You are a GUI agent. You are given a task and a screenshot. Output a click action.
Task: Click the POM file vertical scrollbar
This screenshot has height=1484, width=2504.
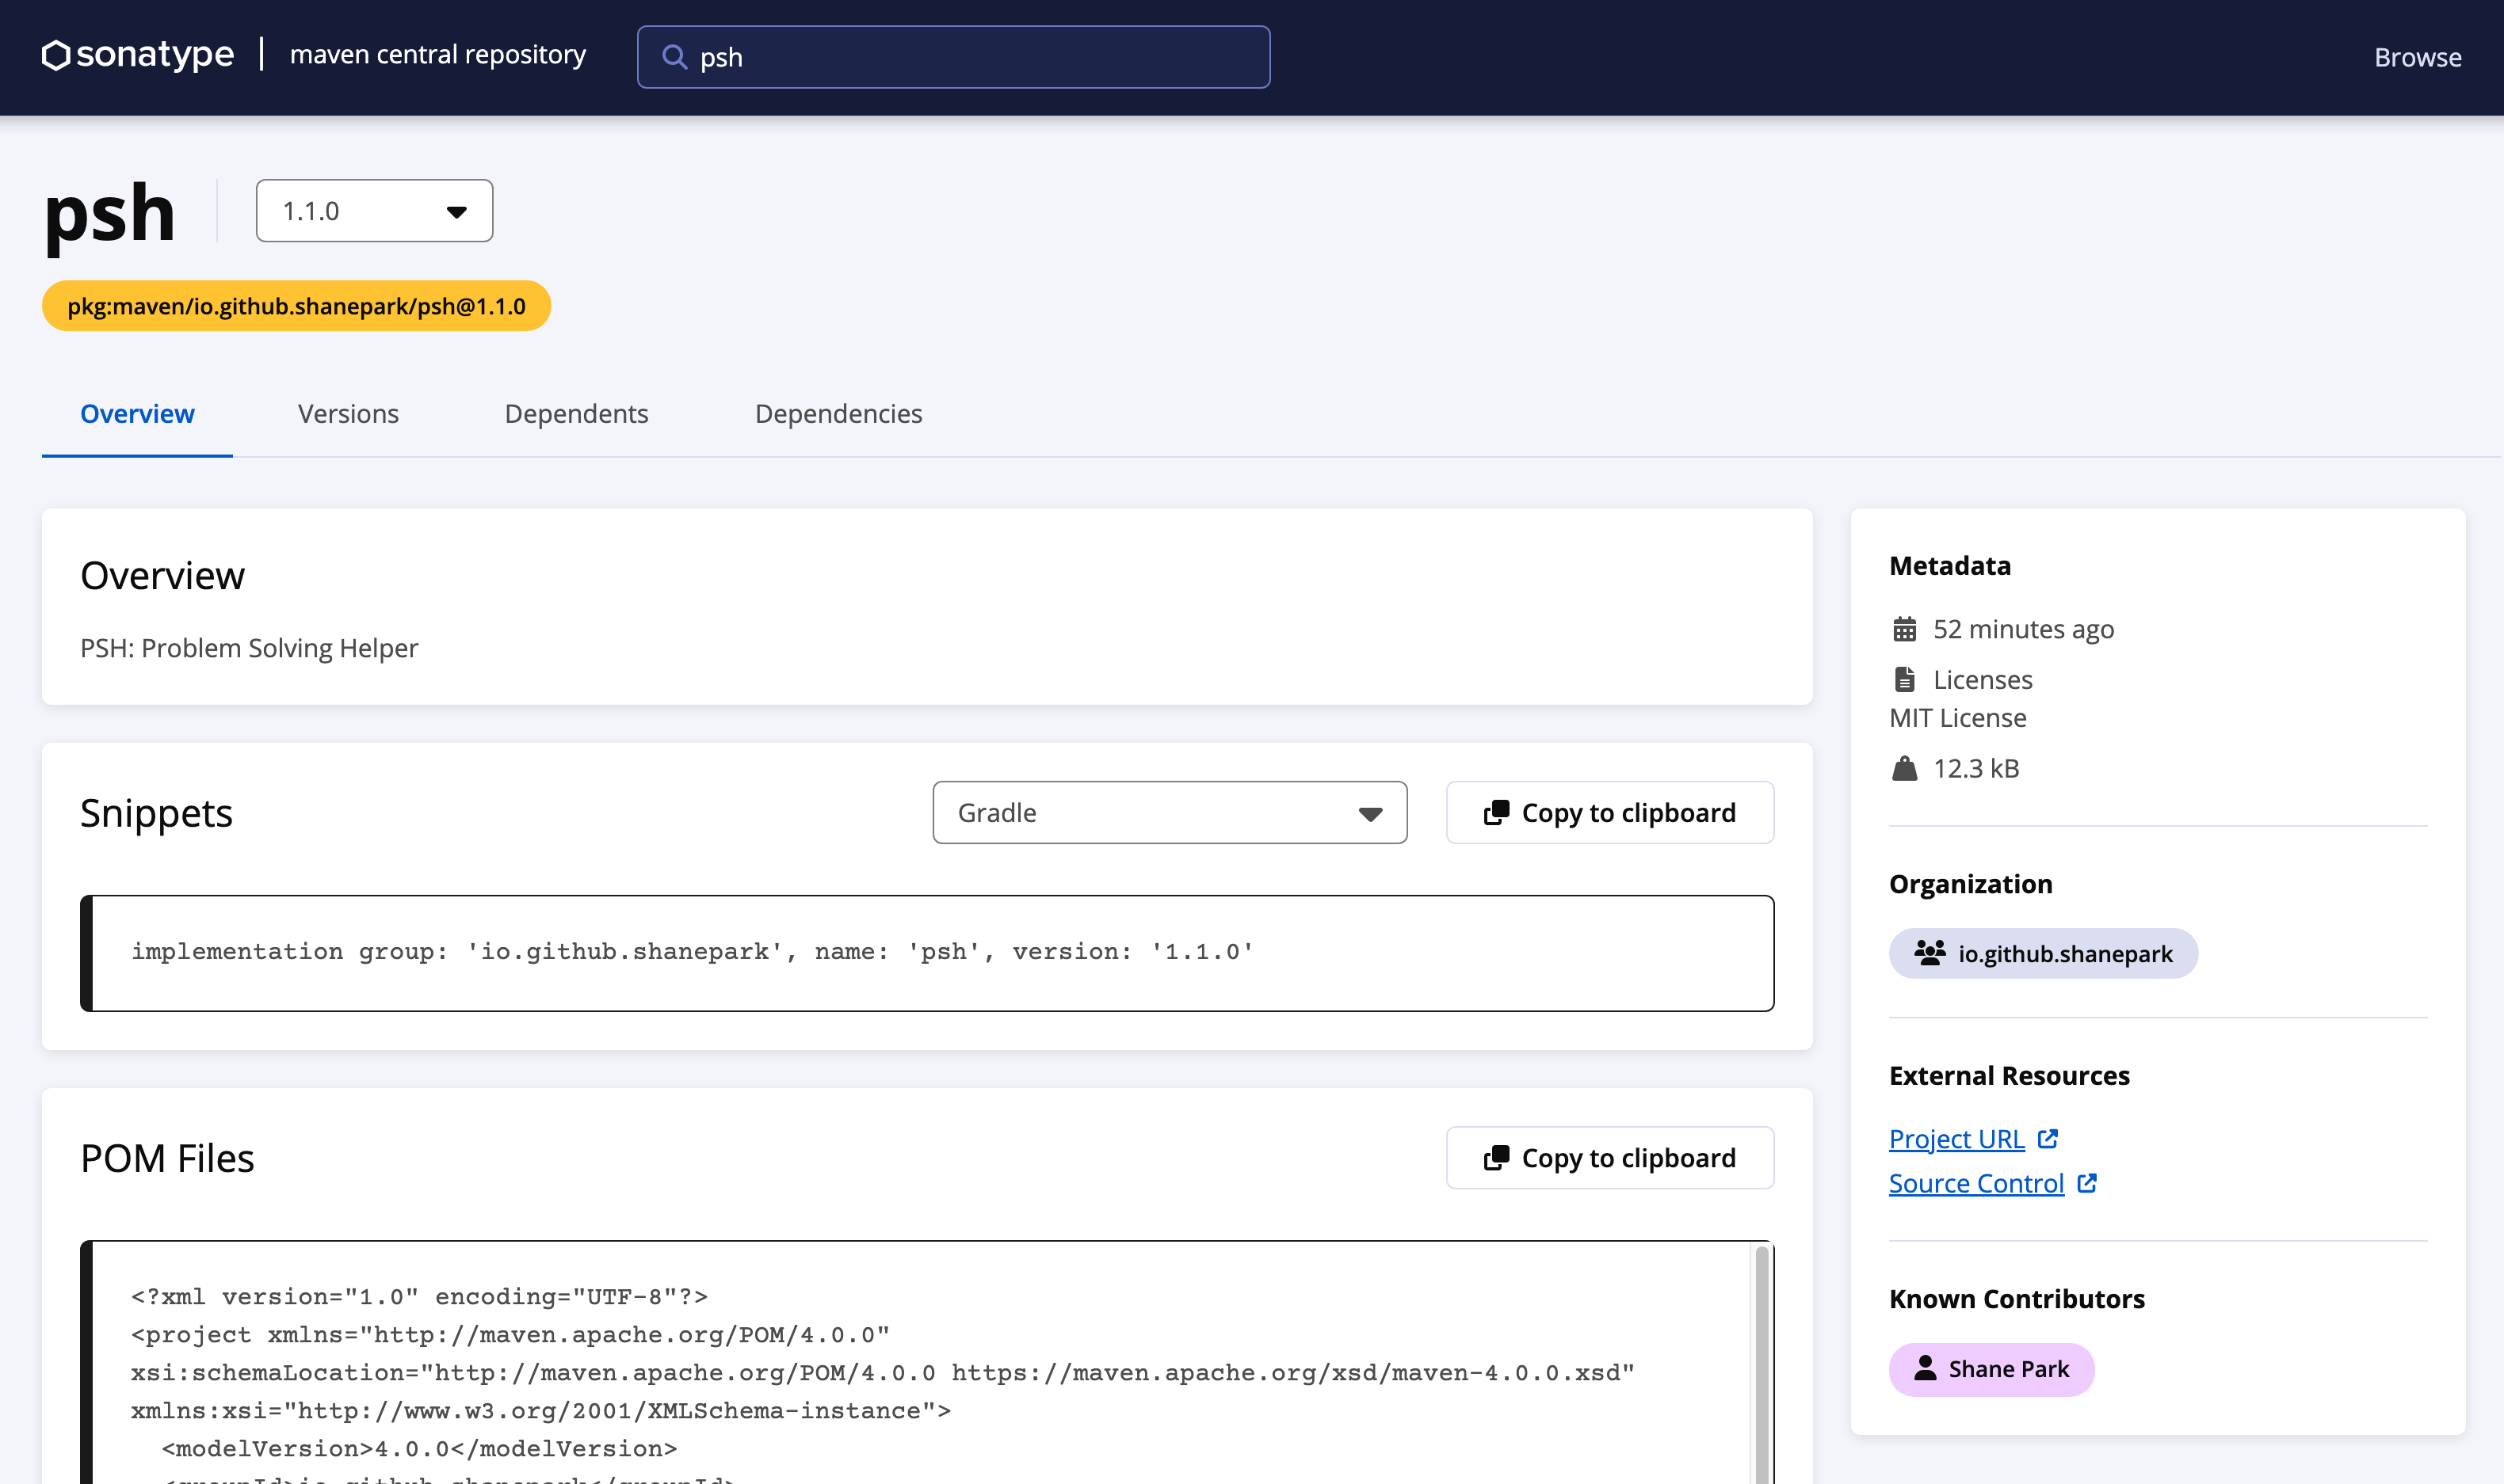[x=1762, y=1360]
